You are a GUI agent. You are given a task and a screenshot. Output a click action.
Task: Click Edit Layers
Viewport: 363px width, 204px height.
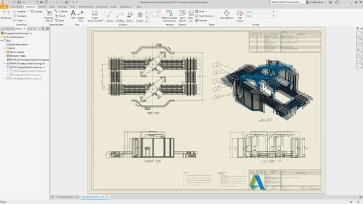coord(240,16)
